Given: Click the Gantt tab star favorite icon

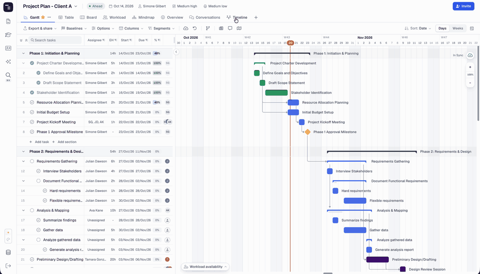Looking at the screenshot, I should tap(43, 18).
